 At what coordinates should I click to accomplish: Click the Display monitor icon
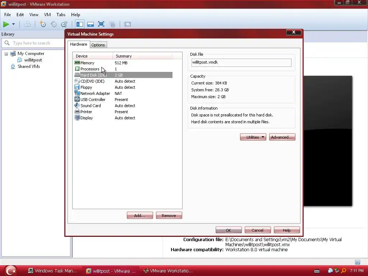coord(77,118)
